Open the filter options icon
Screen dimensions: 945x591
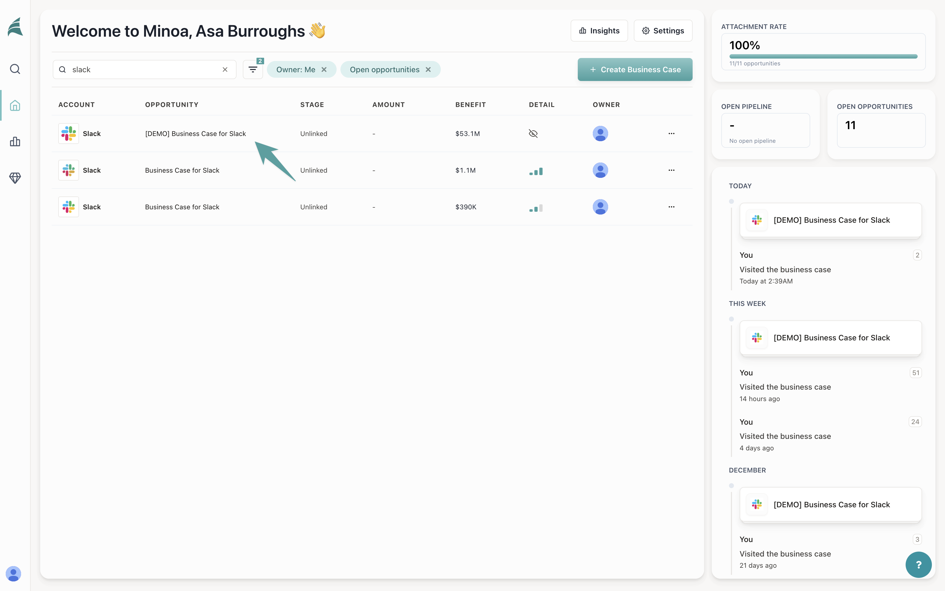253,69
